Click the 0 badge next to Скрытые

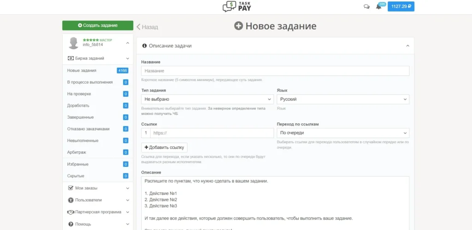(x=125, y=176)
